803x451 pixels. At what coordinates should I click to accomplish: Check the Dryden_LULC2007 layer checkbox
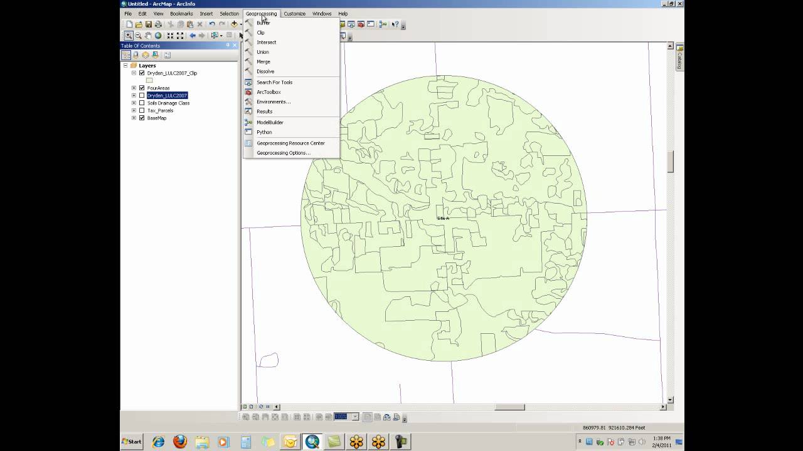click(x=142, y=95)
